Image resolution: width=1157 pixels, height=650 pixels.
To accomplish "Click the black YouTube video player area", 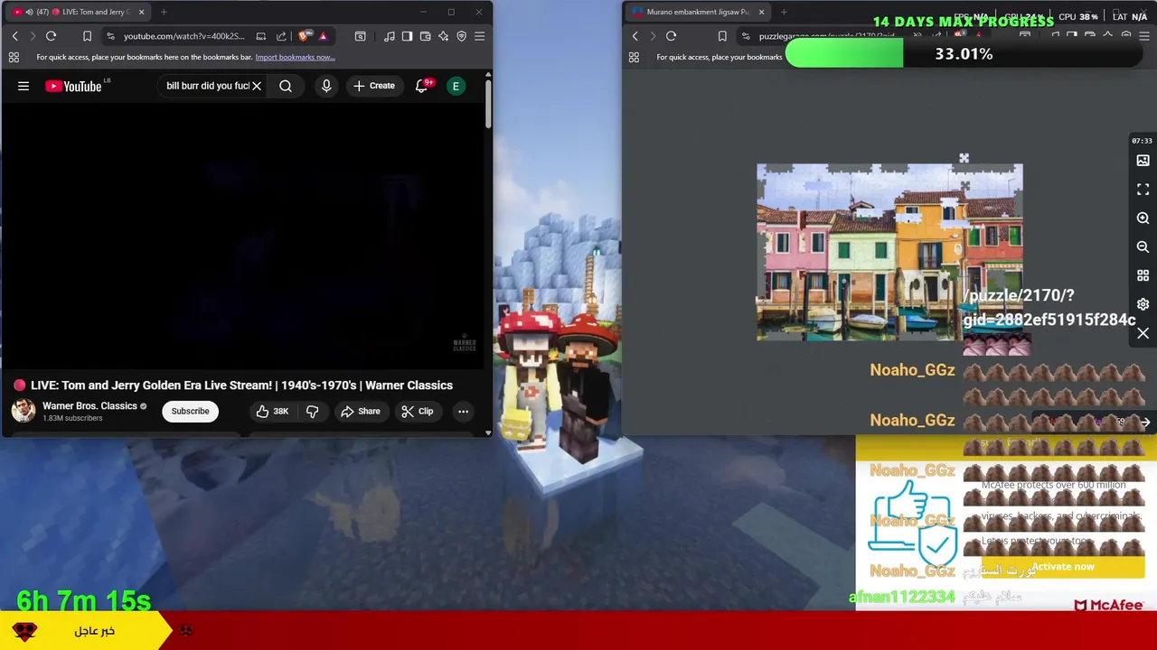I will point(244,235).
